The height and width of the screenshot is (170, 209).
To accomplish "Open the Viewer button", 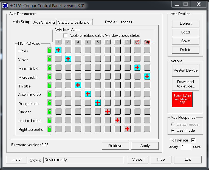I will 138,160.
